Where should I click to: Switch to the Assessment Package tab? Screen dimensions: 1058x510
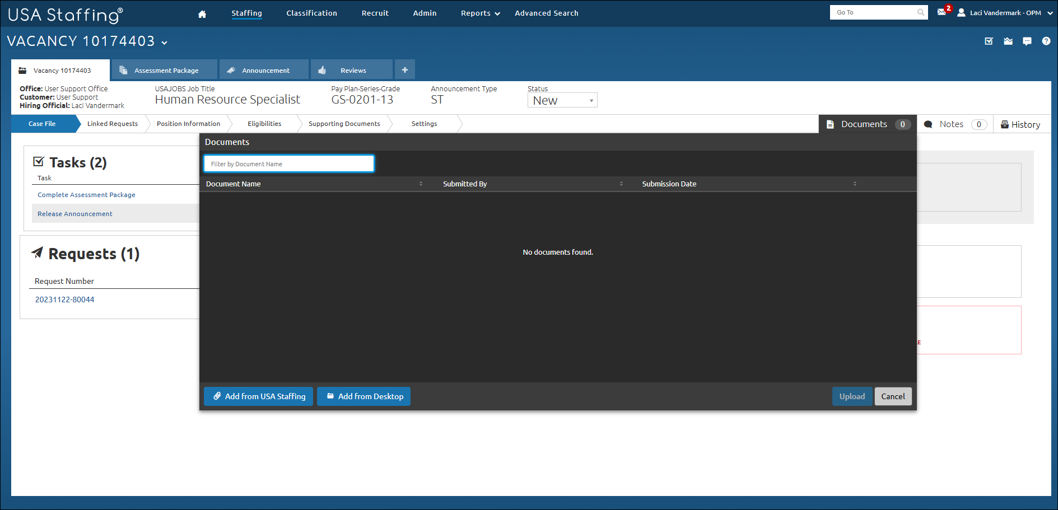165,70
